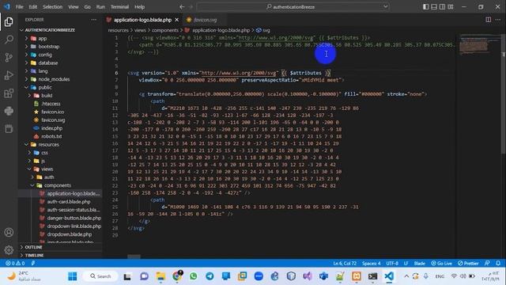Change indentation via Spaces: 4
The height and width of the screenshot is (285, 506).
371,264
